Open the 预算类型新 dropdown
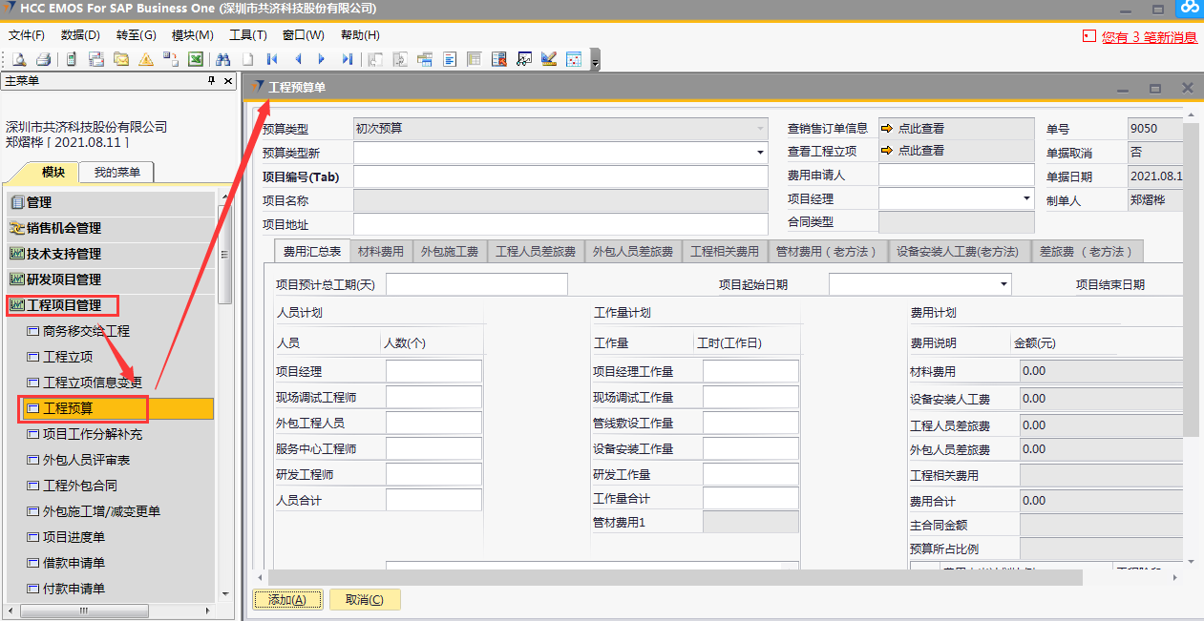The height and width of the screenshot is (621, 1204). coord(761,153)
